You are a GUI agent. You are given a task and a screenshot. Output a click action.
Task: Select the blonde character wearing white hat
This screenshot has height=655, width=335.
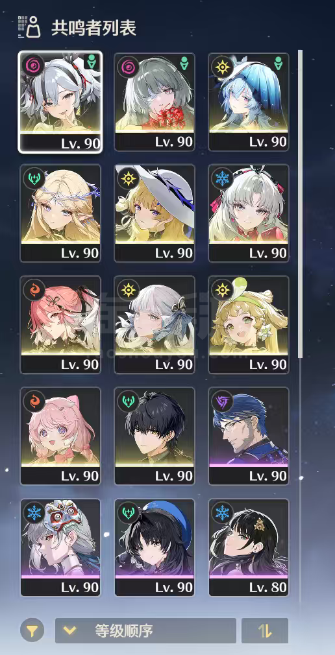pyautogui.click(x=155, y=213)
